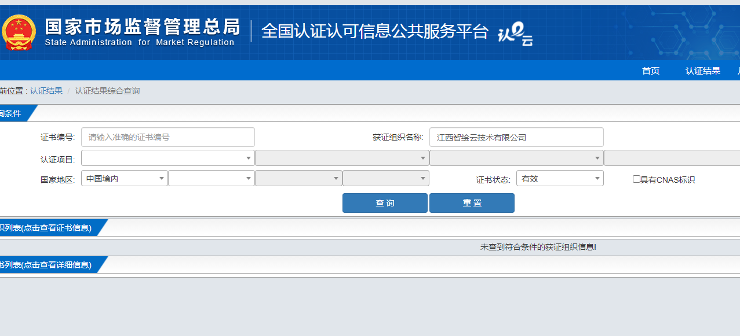This screenshot has height=336, width=740.
Task: Open the 证书状态 dropdown showing 有效
Action: (x=560, y=178)
